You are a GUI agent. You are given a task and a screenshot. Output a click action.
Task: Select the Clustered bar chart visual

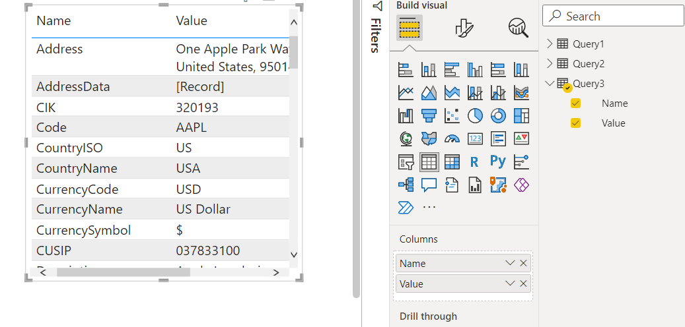click(452, 69)
